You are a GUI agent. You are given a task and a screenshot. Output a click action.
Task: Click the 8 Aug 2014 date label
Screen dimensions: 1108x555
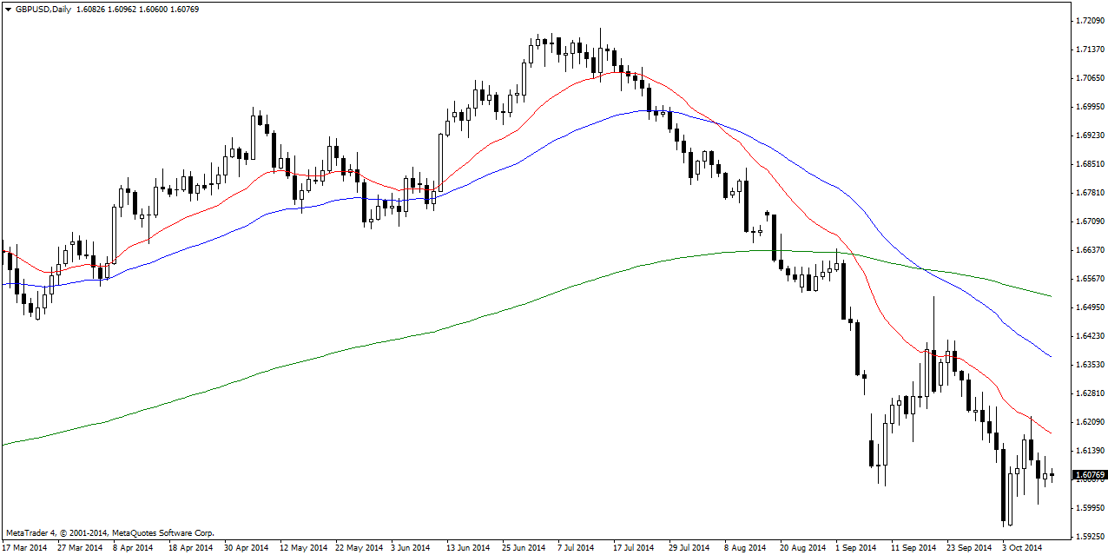pos(745,548)
